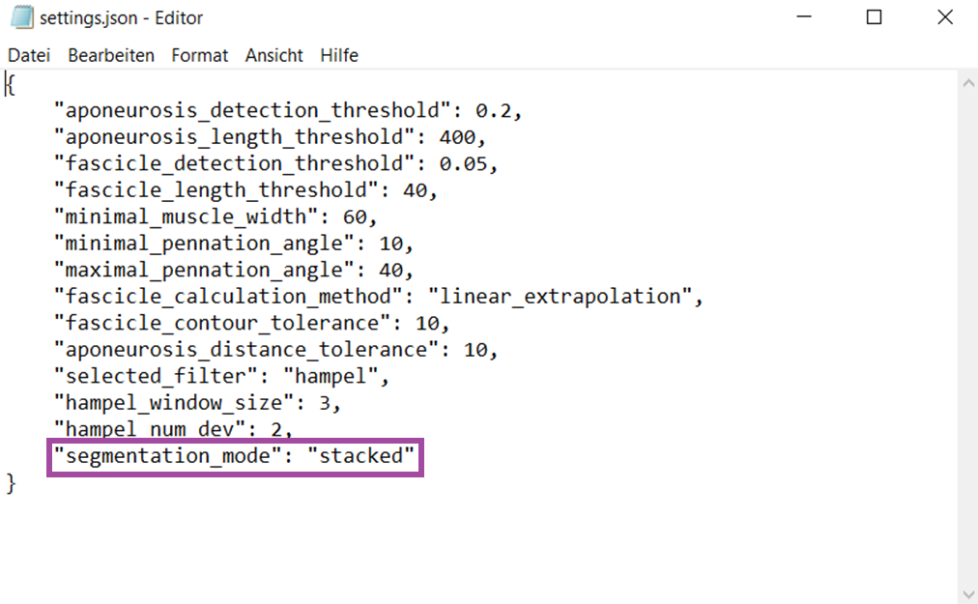Open the Format menu
The width and height of the screenshot is (978, 604).
pyautogui.click(x=199, y=55)
